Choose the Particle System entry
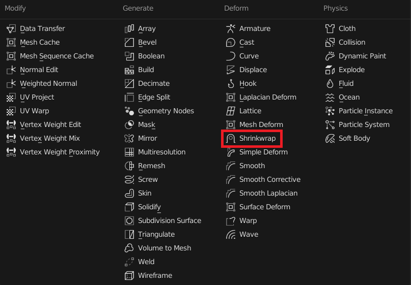This screenshot has height=285, width=411. coord(364,125)
